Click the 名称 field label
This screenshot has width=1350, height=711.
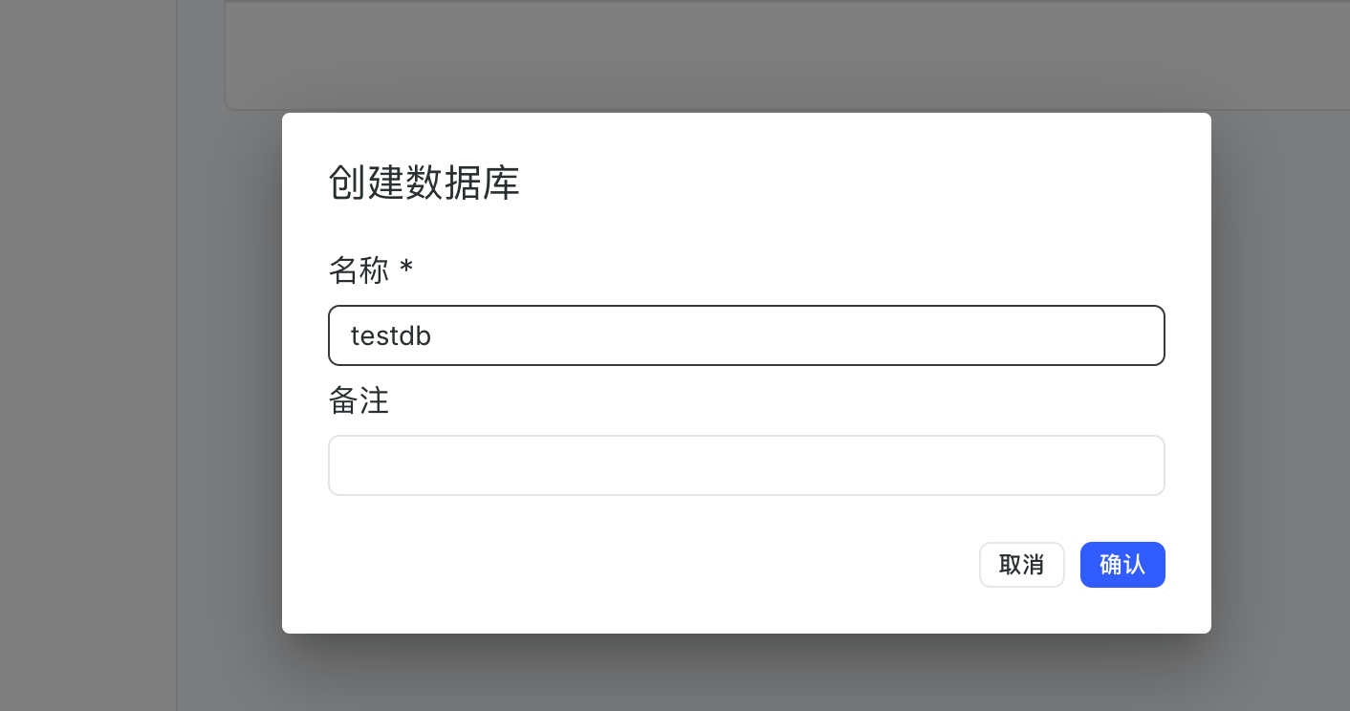(x=359, y=271)
